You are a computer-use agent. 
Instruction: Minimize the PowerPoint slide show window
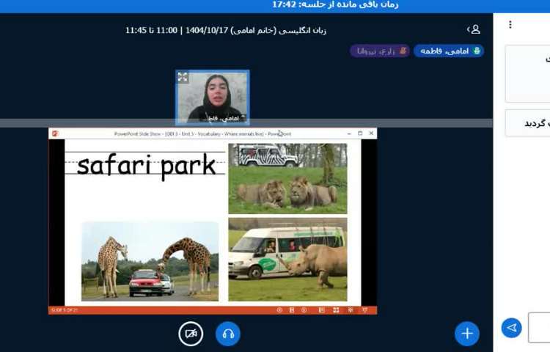349,133
